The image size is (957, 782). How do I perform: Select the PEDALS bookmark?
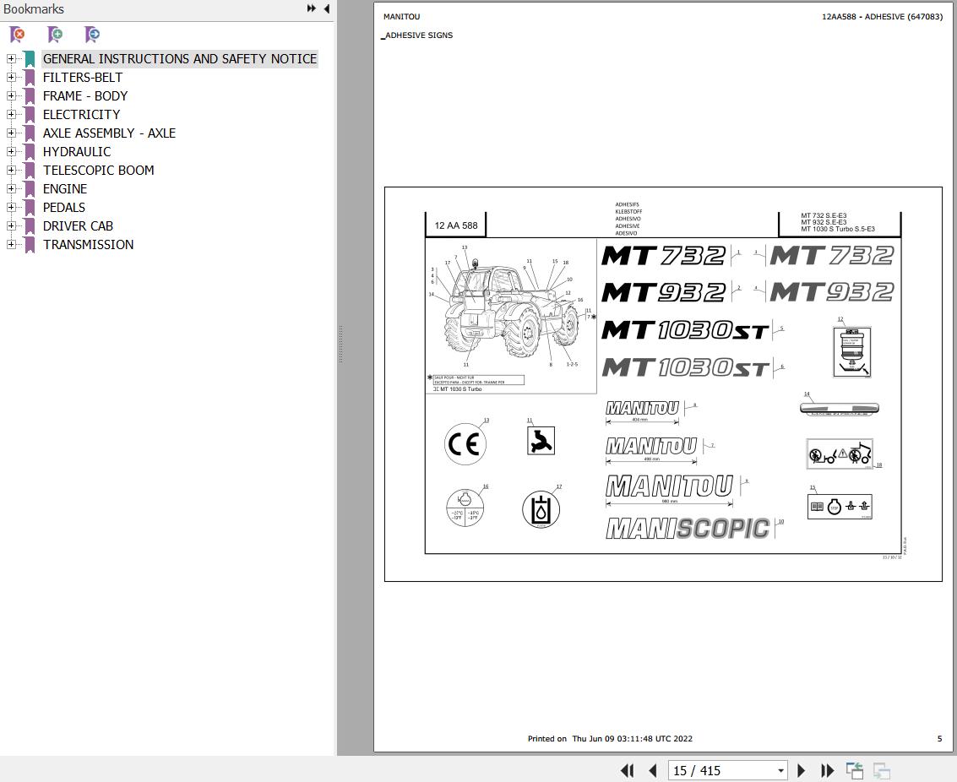(64, 208)
